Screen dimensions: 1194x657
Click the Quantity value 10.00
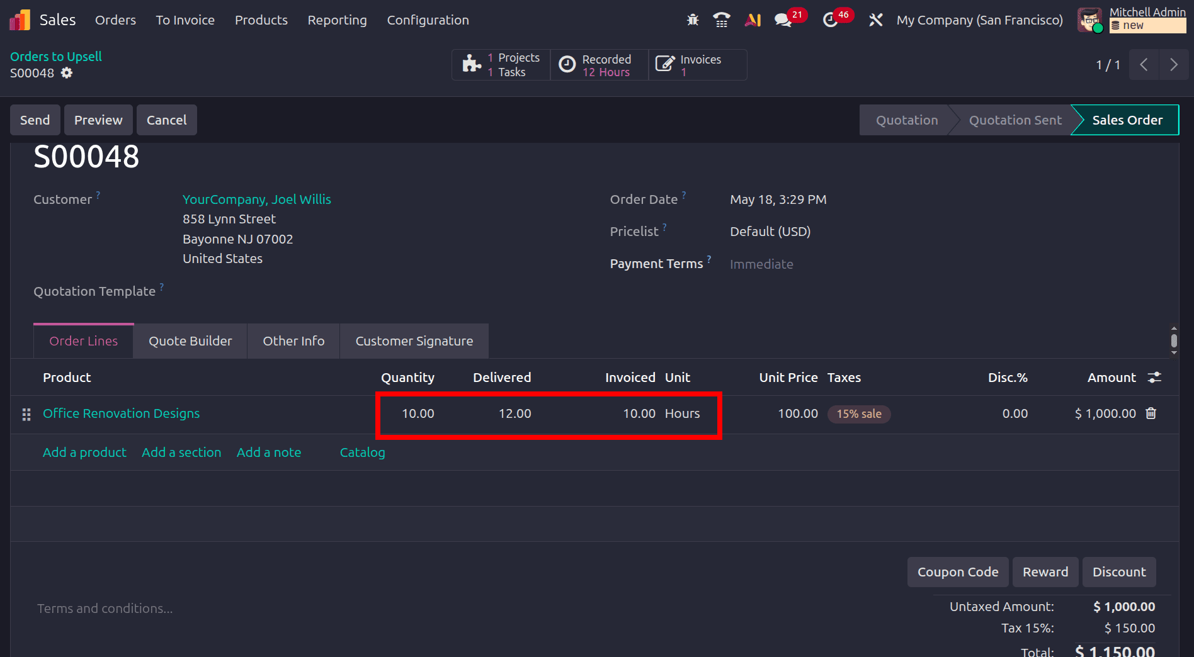coord(418,413)
